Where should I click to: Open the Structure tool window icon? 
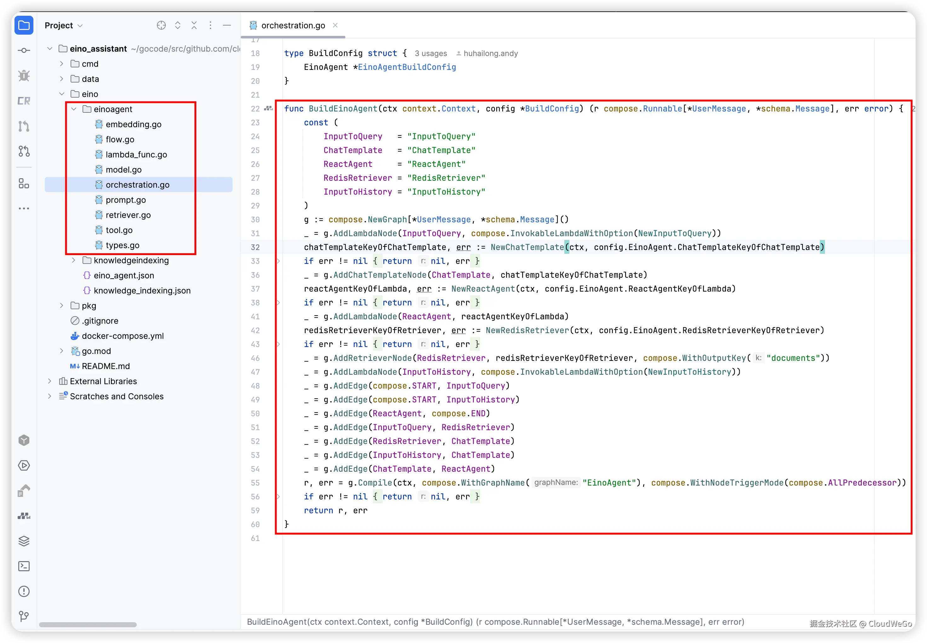(x=24, y=184)
